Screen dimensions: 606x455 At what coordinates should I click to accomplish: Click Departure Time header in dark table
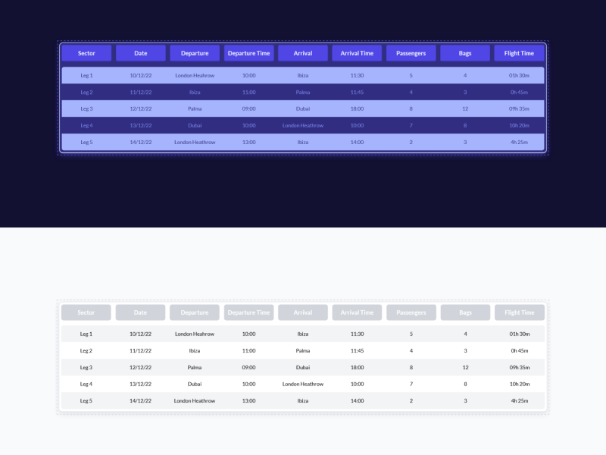[x=248, y=53]
